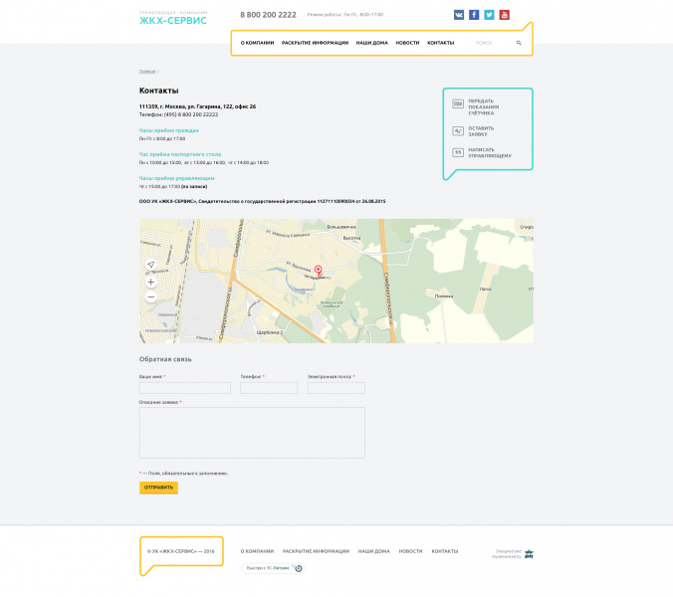
Task: Click the Twitter icon in header
Action: (x=489, y=15)
